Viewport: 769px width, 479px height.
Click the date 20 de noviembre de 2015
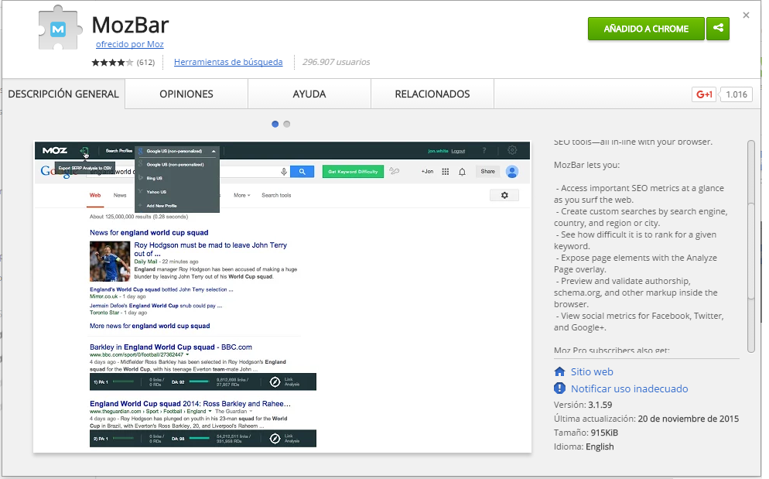pyautogui.click(x=688, y=419)
